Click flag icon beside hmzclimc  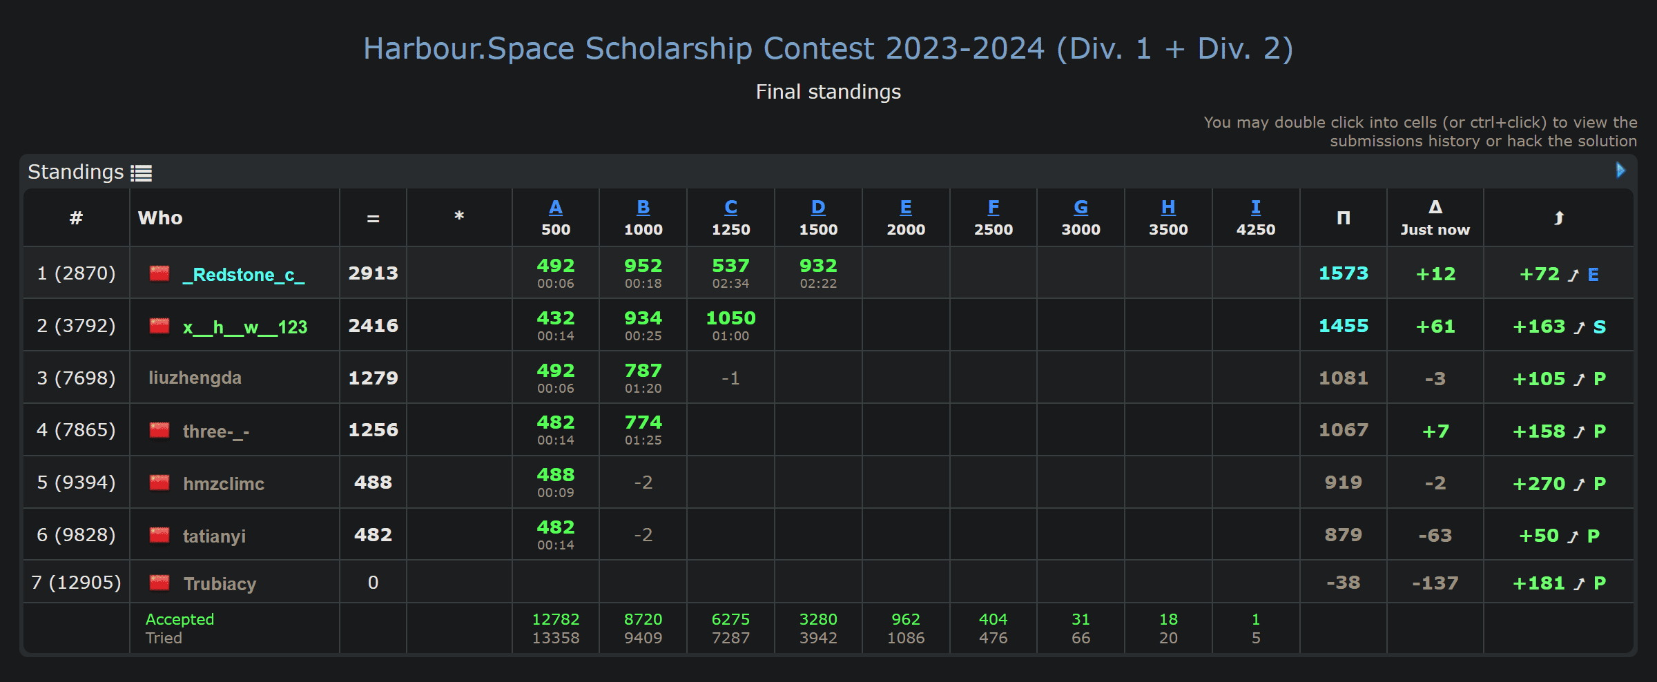click(159, 483)
